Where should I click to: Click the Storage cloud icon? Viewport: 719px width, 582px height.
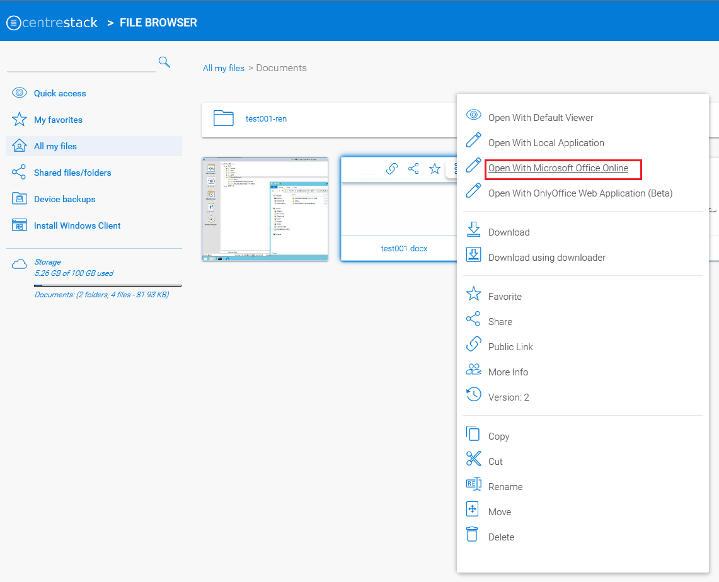tap(20, 264)
